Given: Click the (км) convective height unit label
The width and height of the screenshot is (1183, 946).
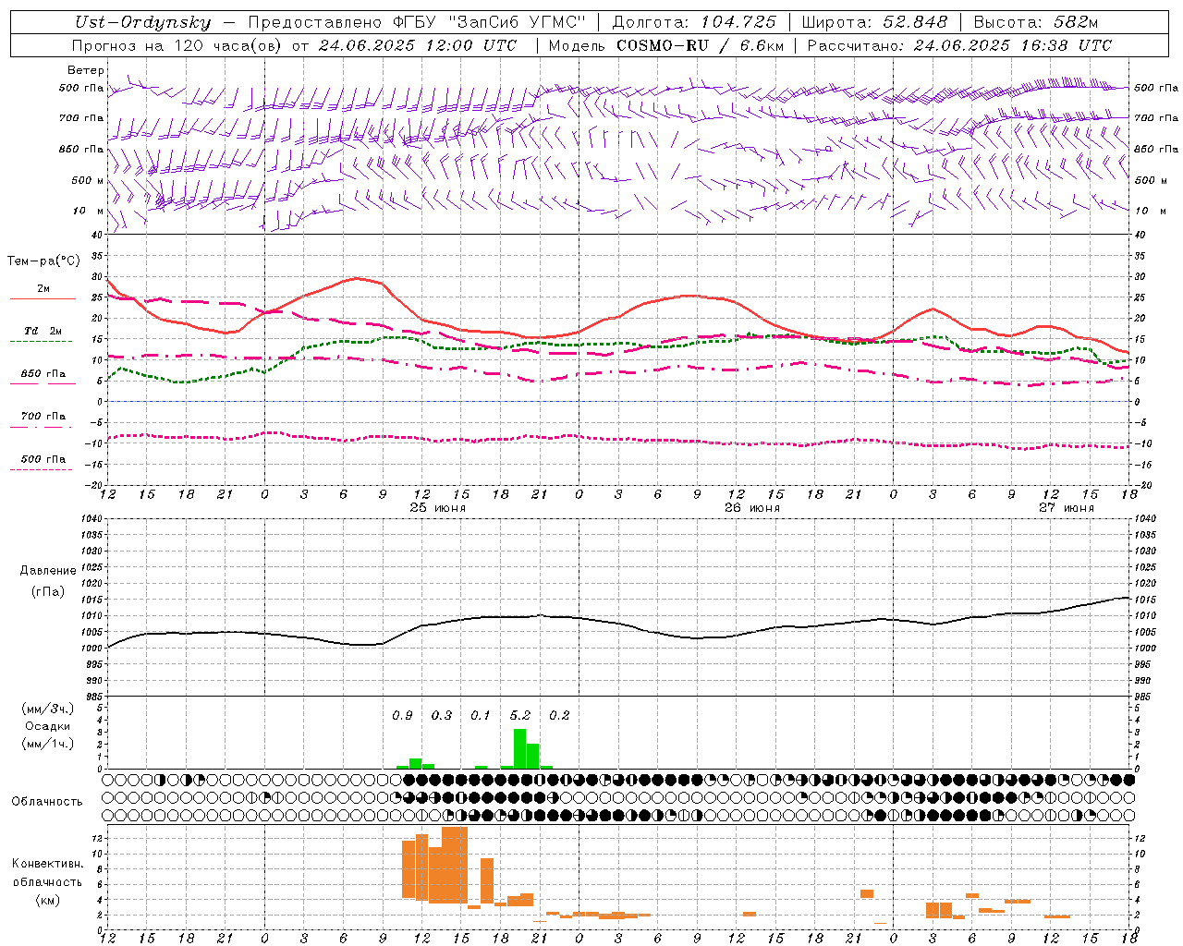Looking at the screenshot, I should pyautogui.click(x=47, y=900).
